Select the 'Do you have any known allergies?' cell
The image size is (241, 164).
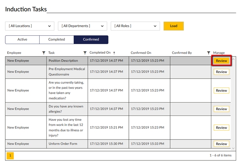click(x=67, y=109)
